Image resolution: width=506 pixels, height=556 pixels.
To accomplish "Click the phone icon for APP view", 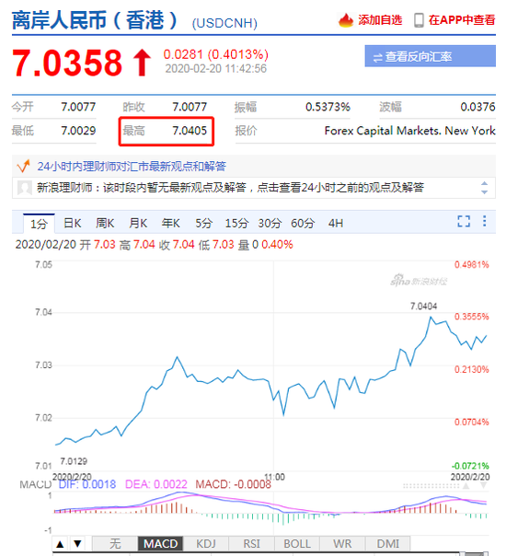I will click(419, 20).
